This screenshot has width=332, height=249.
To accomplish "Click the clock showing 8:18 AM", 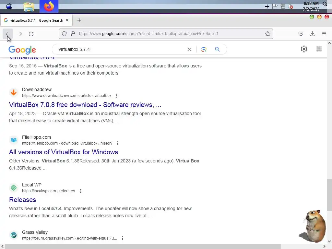I will point(311,4).
